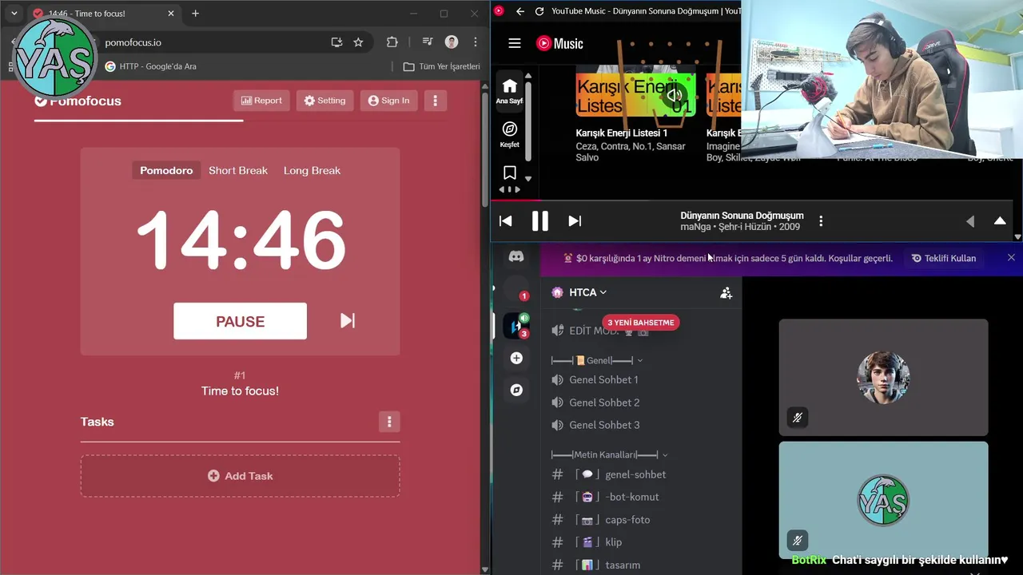
Task: Open the Tasks options menu
Action: (389, 422)
